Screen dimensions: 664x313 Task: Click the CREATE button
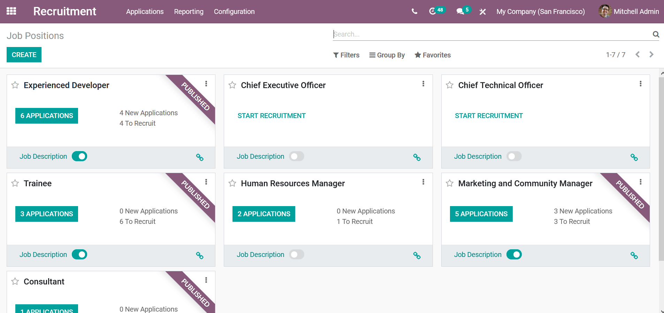click(24, 55)
